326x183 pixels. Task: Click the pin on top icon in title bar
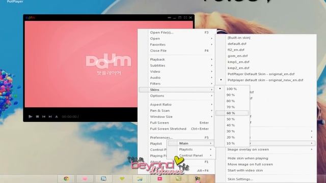coord(170,18)
